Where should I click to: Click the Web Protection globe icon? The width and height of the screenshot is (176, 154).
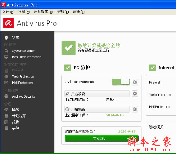click(x=7, y=76)
